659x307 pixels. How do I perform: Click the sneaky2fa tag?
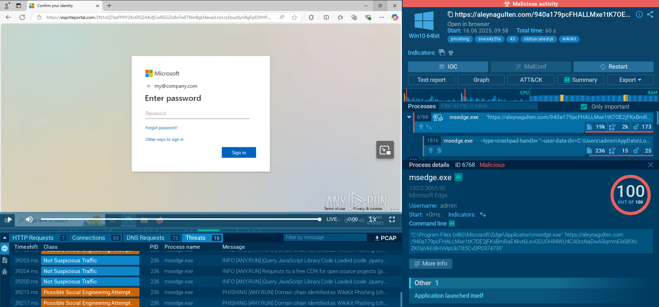tap(490, 39)
